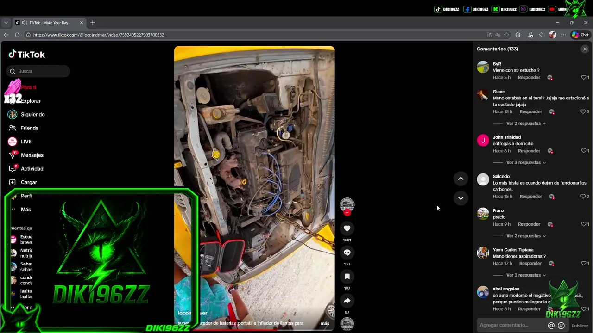The image size is (593, 333).
Task: Close the TikTok browser tab
Action: [82, 23]
